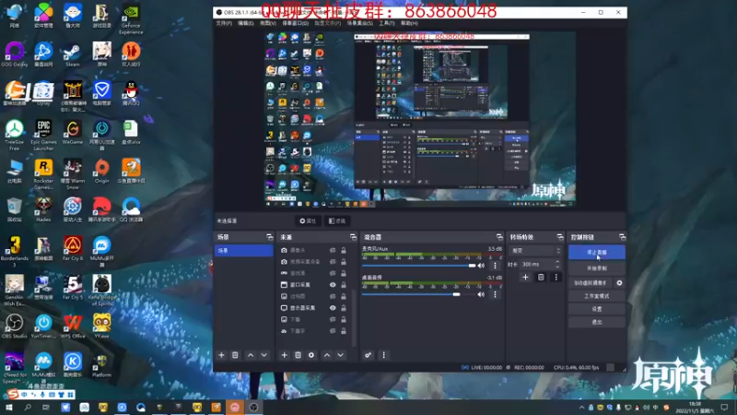This screenshot has height=415, width=737.
Task: Open Origin desktop shortcut
Action: click(x=101, y=172)
